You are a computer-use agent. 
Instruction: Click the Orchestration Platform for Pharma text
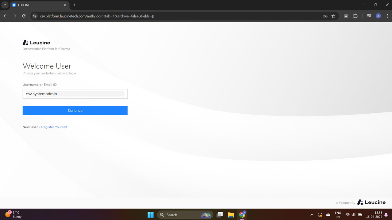[x=46, y=49]
